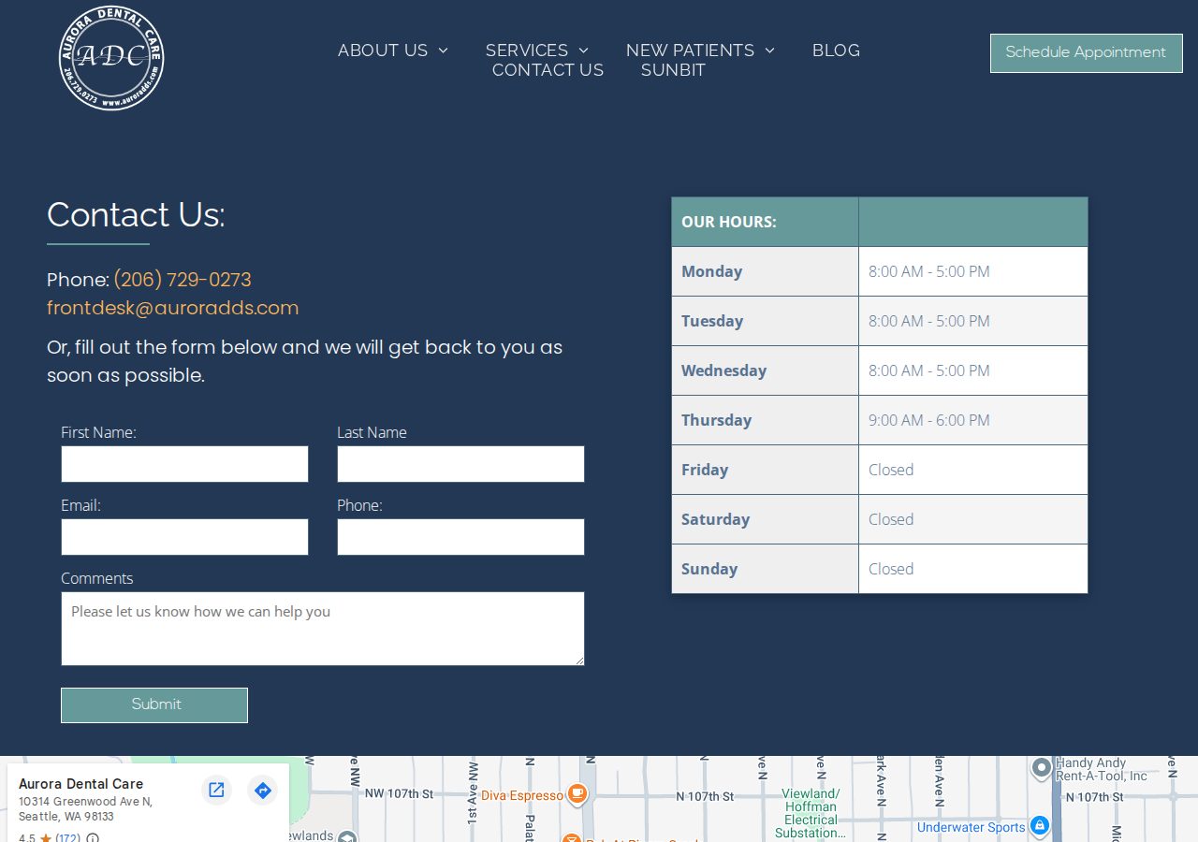Expand the Services menu chevron
This screenshot has height=842, width=1198.
click(x=583, y=51)
